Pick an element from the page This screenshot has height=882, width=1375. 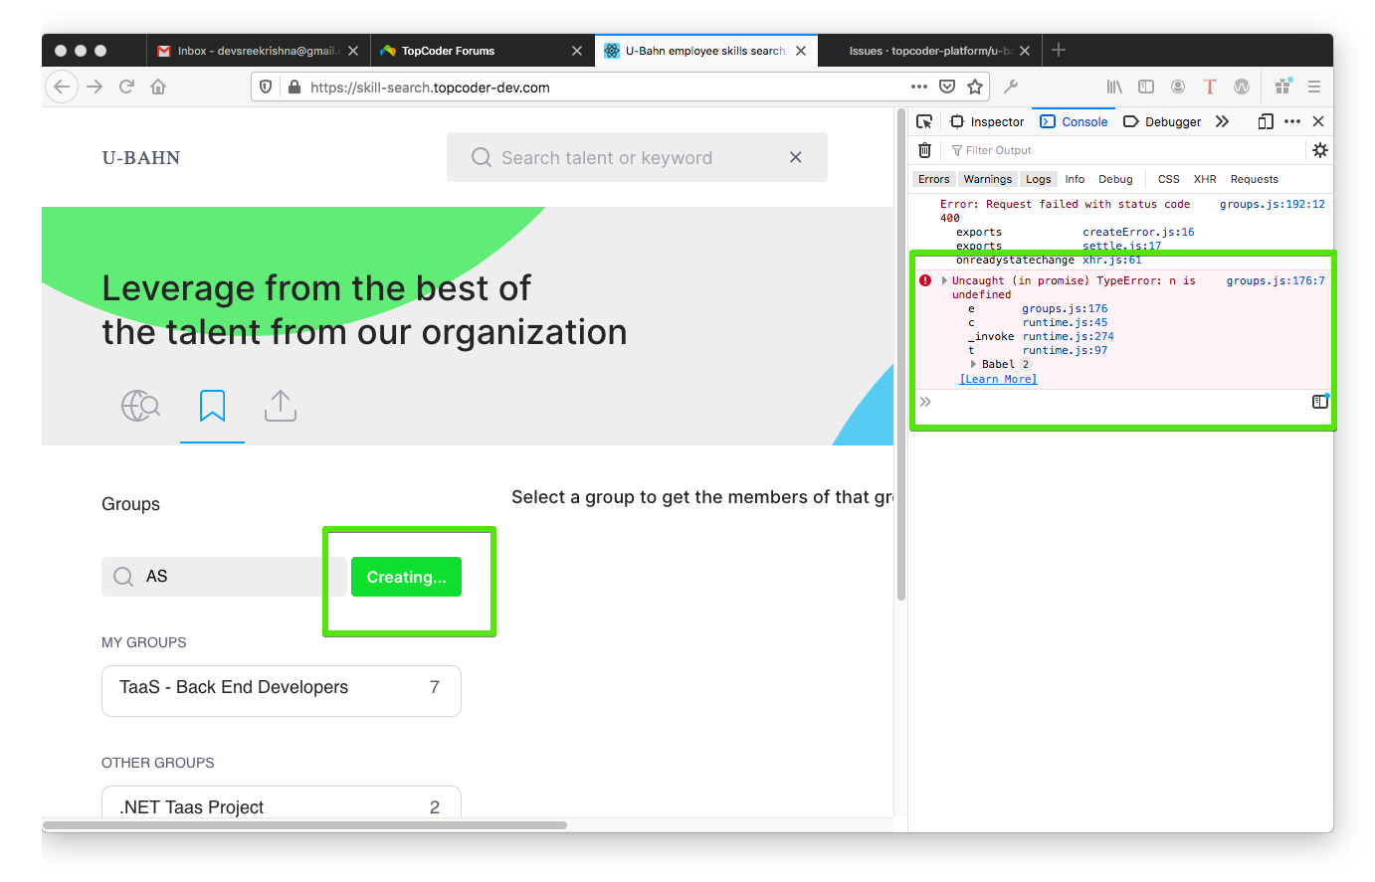coord(924,121)
